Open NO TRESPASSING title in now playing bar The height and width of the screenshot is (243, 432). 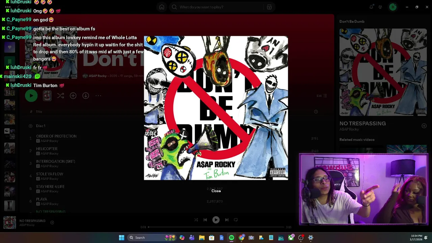(32, 221)
